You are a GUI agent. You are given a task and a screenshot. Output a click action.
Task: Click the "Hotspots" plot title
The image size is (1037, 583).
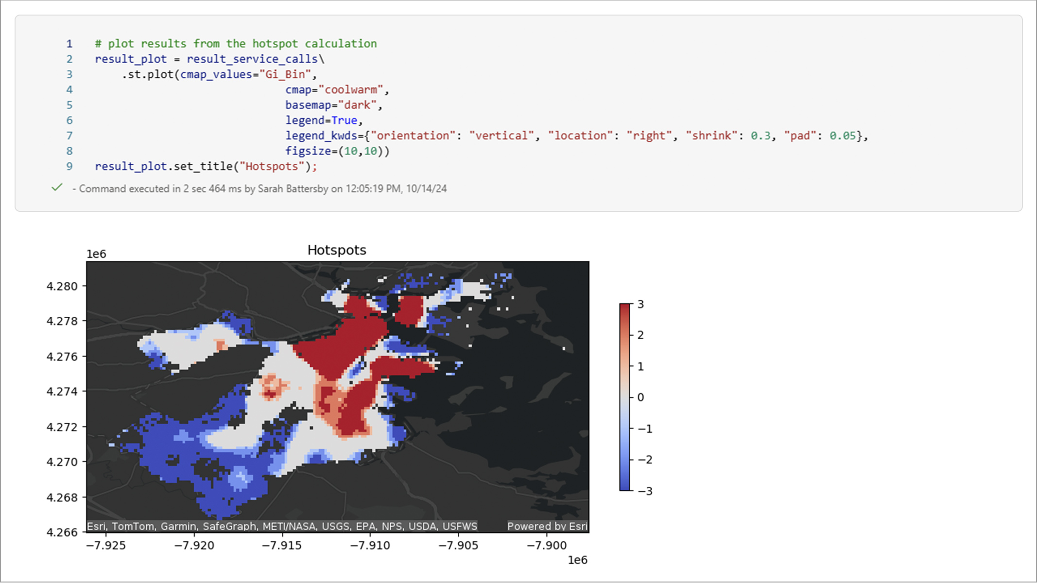coord(337,250)
